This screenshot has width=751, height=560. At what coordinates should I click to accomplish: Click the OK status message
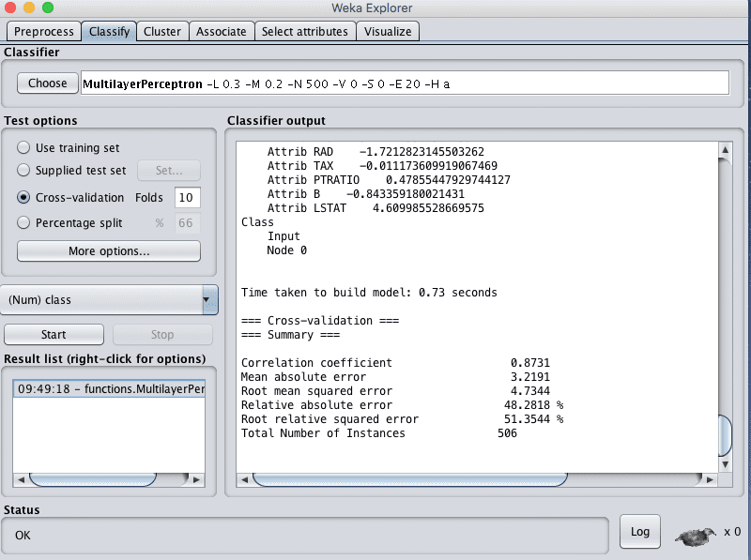23,535
